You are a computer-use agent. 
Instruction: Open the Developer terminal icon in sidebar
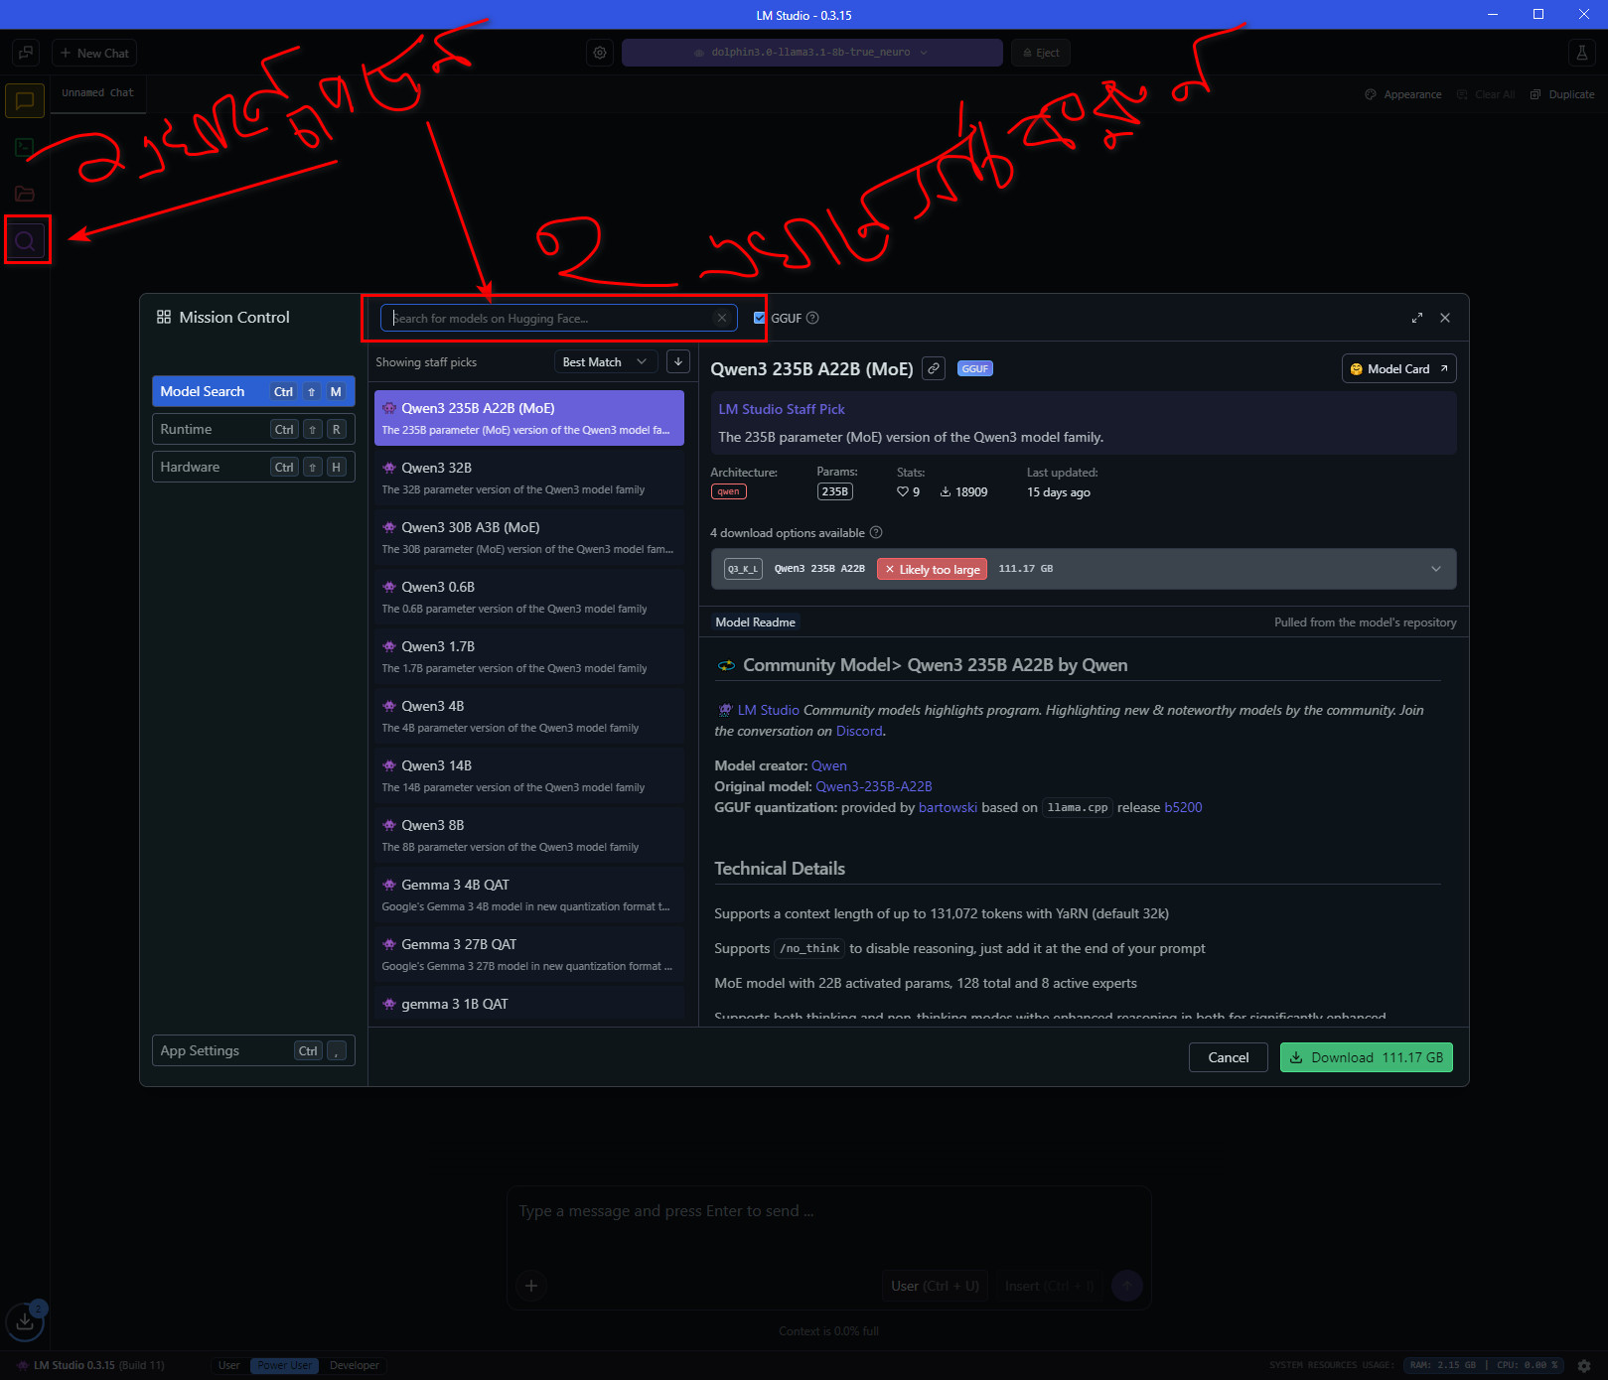pos(25,147)
